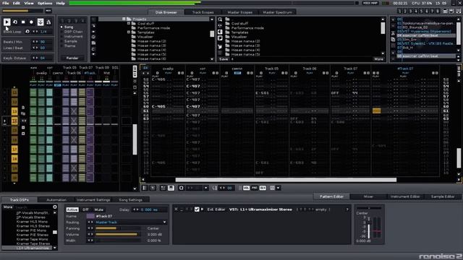
Task: Adjust the track Panning slider
Action: (x=118, y=228)
